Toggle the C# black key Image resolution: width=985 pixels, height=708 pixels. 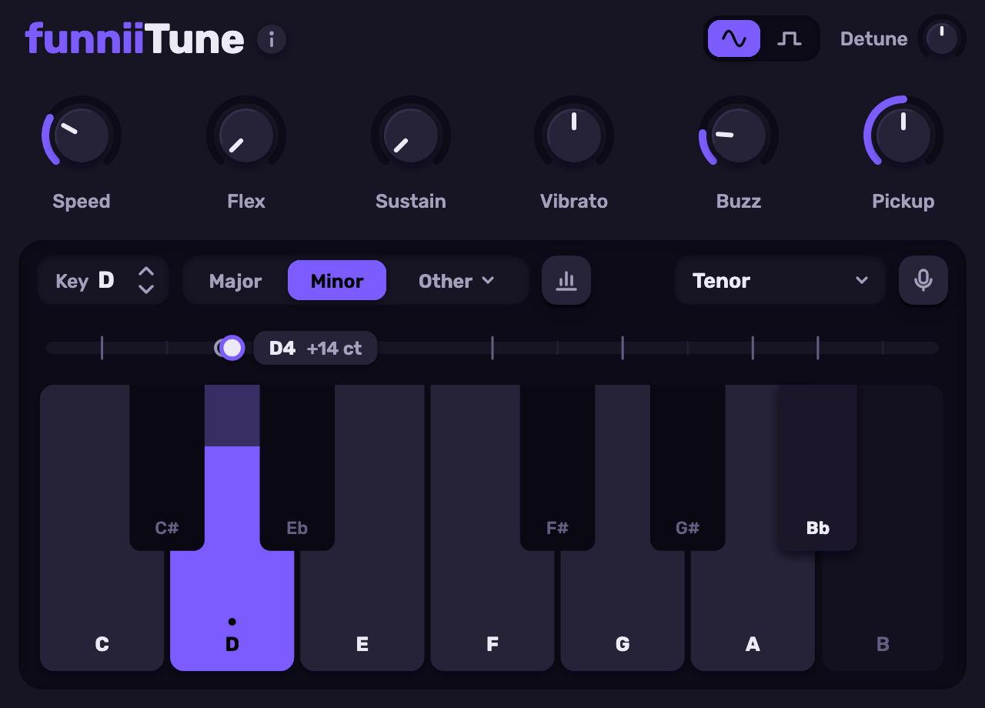[167, 467]
